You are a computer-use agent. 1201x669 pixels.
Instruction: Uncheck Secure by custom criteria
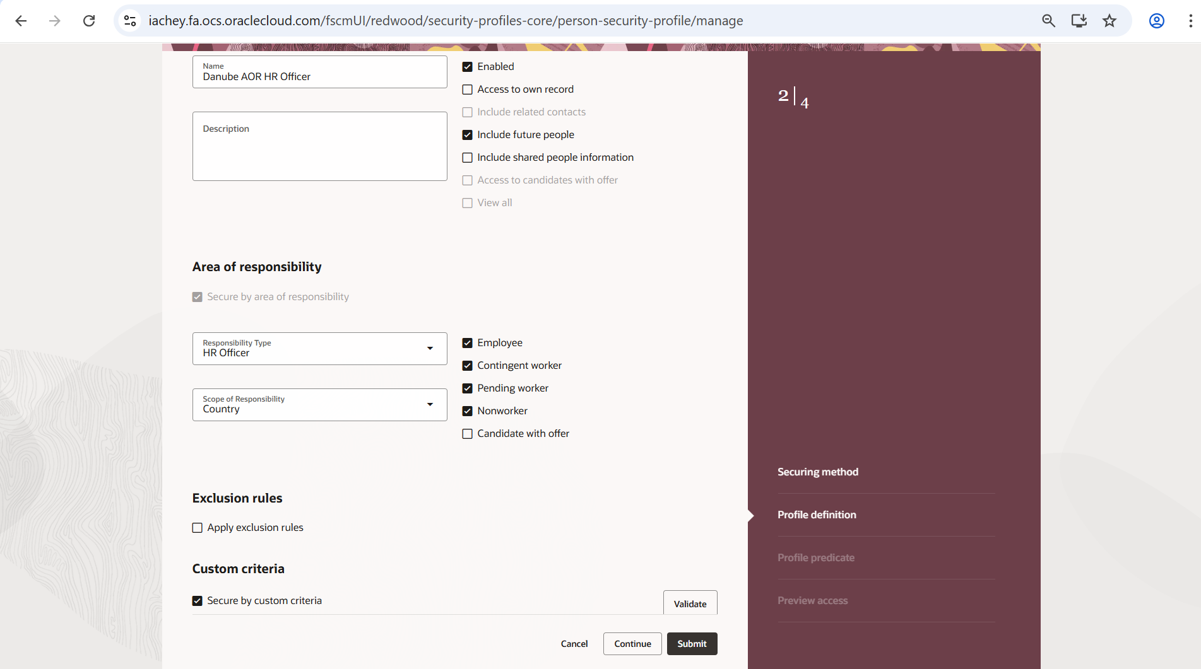click(x=197, y=601)
